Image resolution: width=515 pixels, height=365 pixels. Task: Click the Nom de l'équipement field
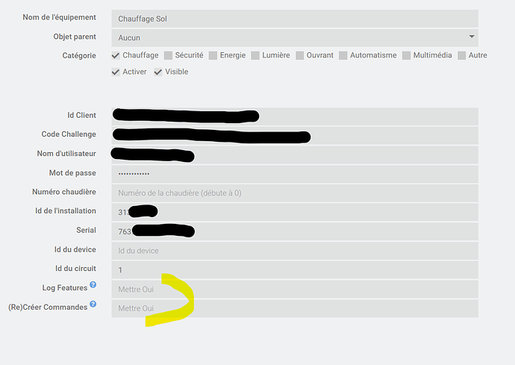pyautogui.click(x=295, y=19)
